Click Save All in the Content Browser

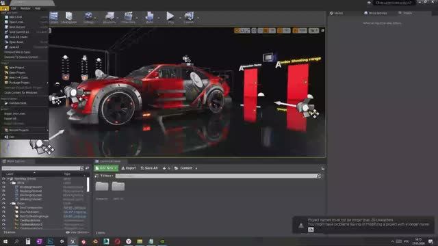click(x=149, y=168)
